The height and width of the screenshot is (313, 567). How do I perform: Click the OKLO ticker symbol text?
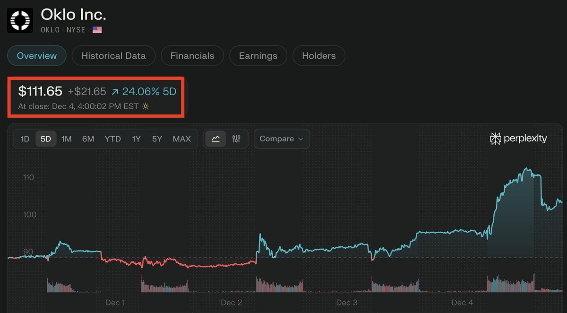coord(51,30)
